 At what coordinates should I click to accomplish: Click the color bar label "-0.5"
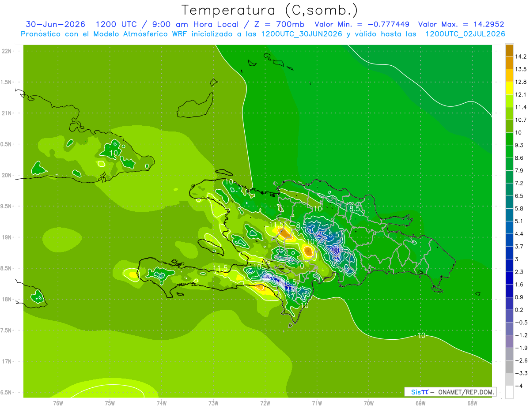520,323
